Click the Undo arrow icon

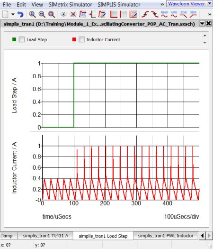click(20, 14)
